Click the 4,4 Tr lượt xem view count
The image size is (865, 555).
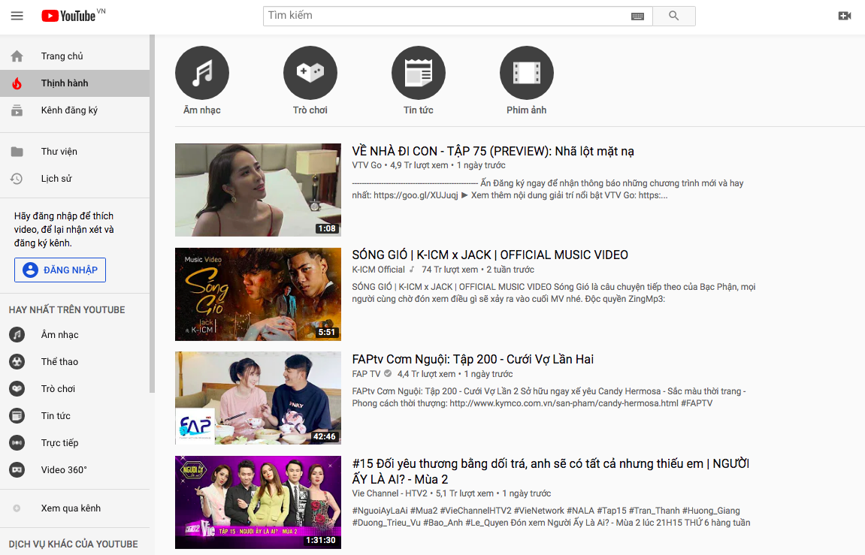point(426,374)
